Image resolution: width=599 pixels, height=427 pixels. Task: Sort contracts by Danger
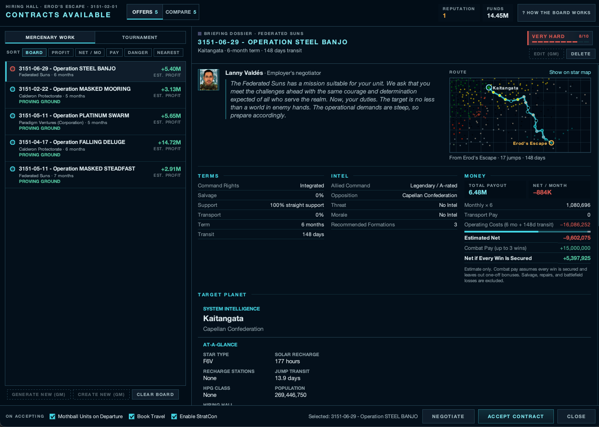pyautogui.click(x=138, y=52)
